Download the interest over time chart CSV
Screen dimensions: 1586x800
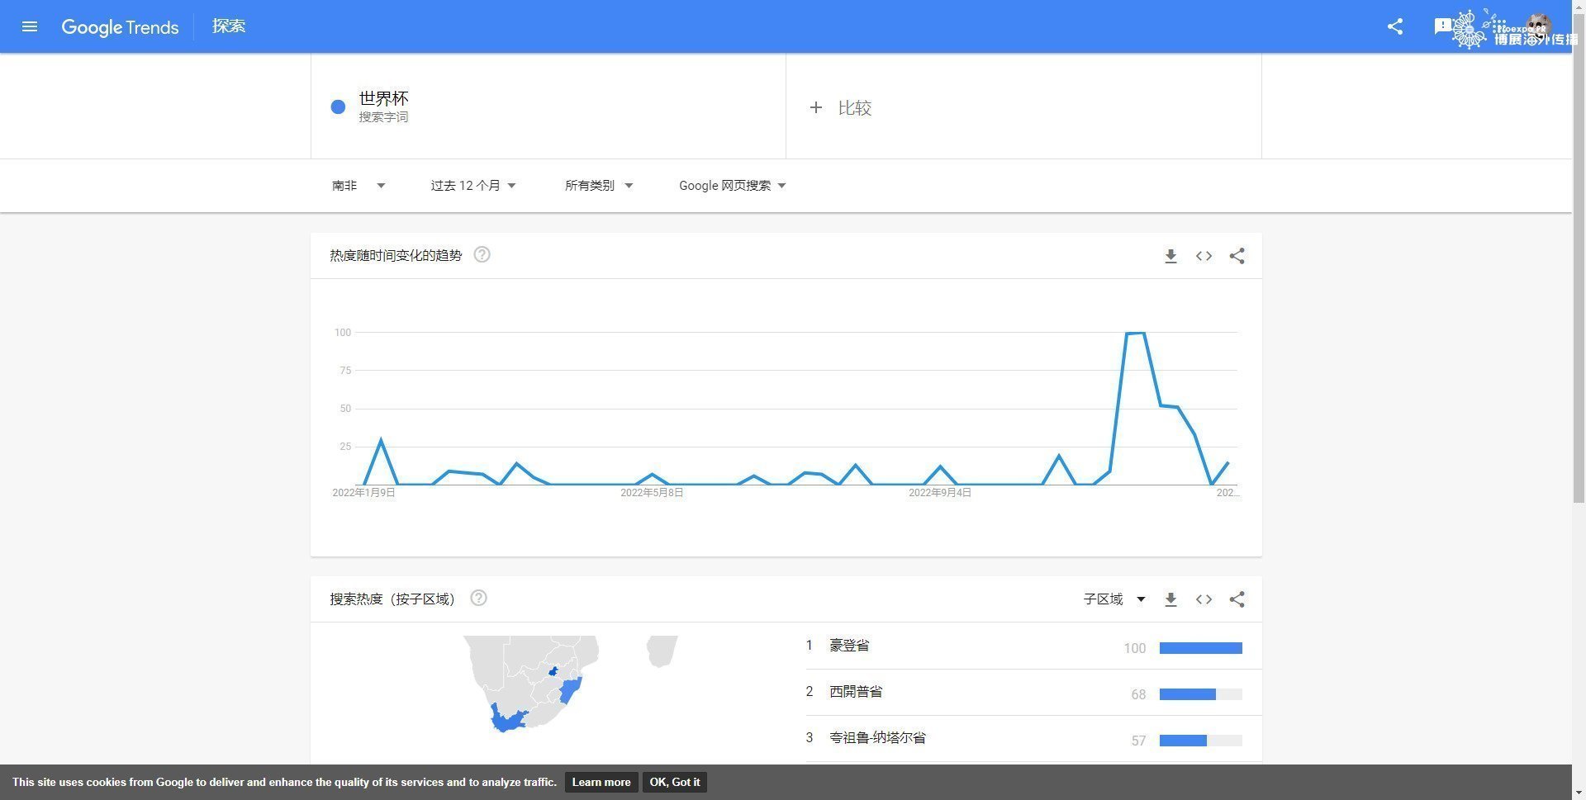point(1171,256)
